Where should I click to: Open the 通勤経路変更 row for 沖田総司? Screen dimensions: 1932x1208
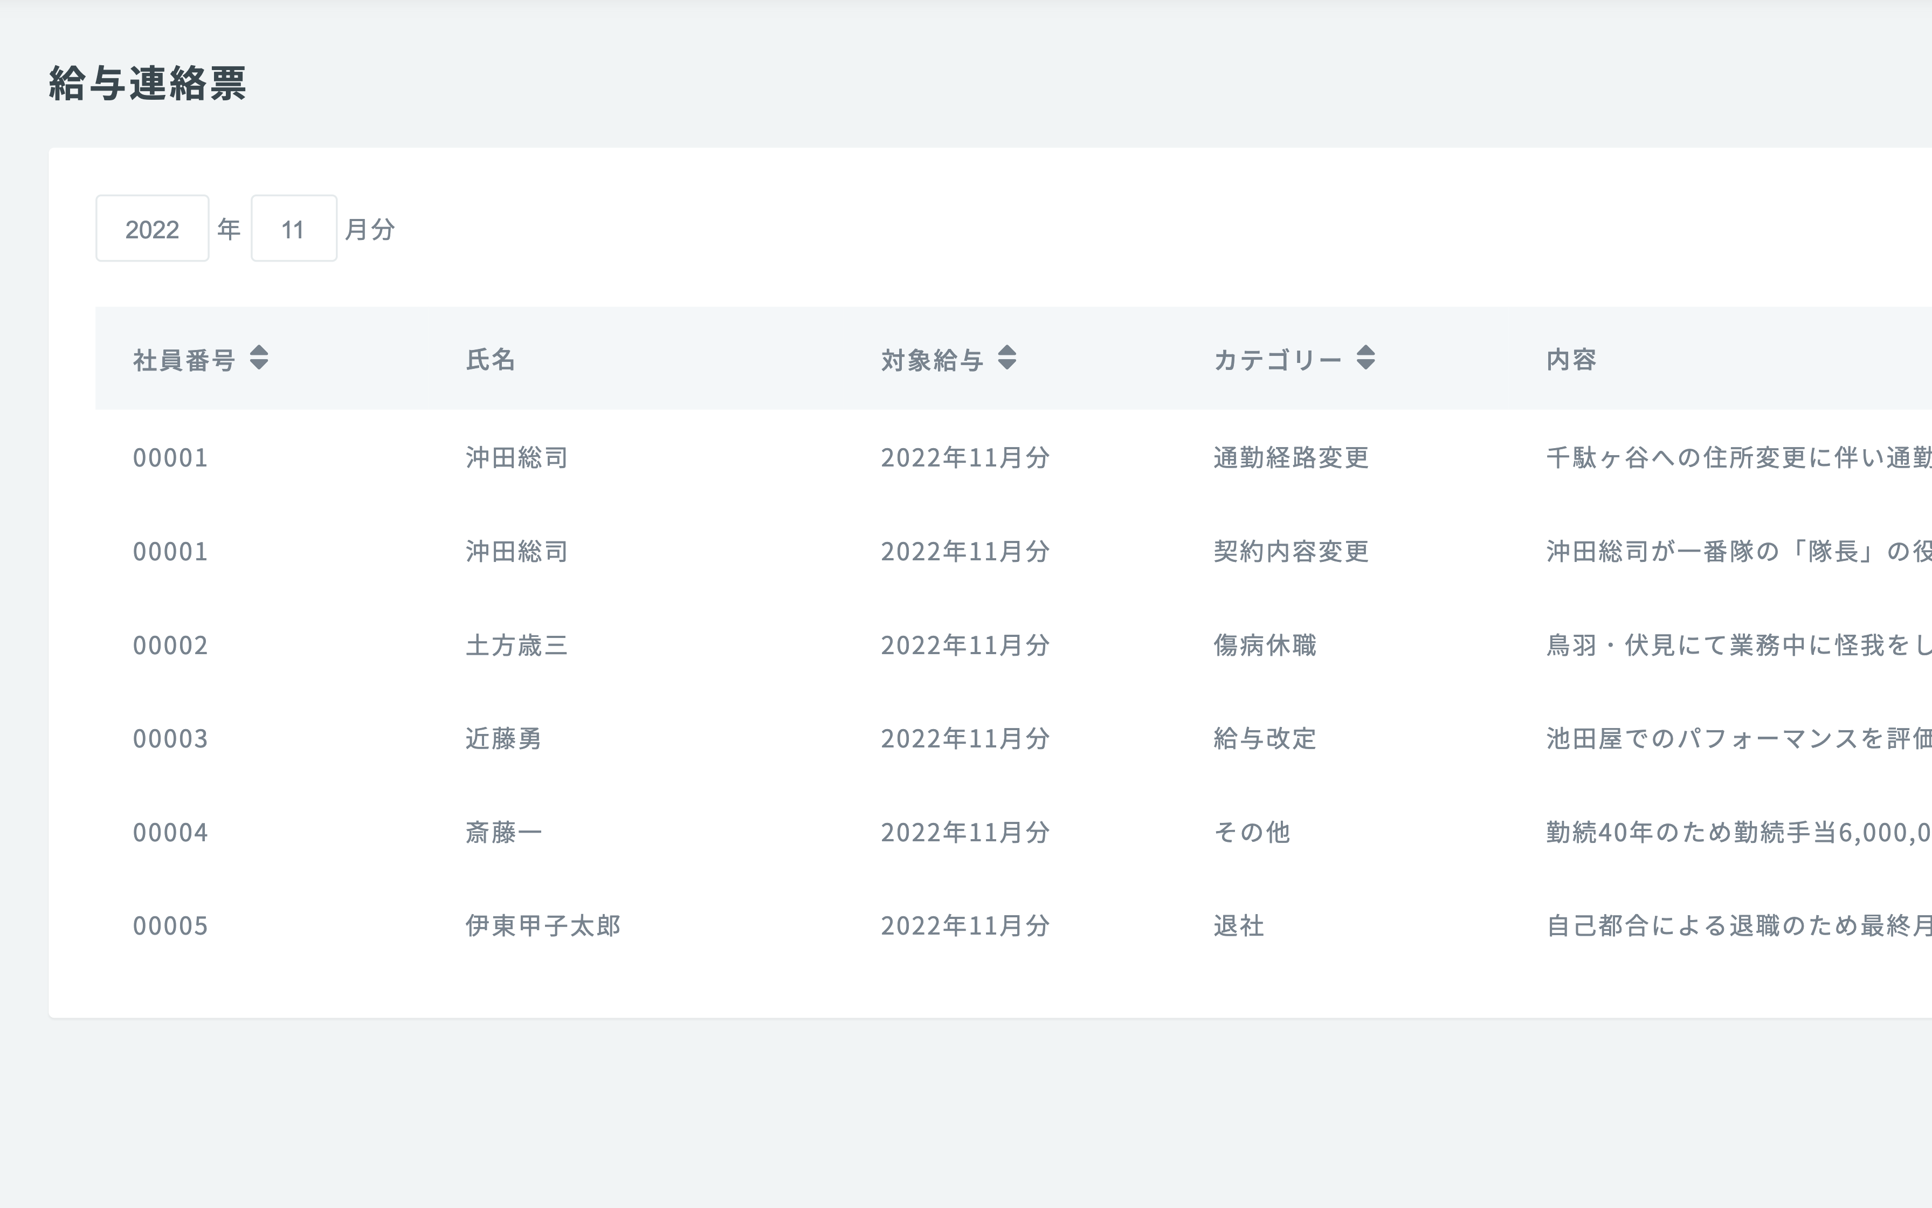click(1290, 458)
